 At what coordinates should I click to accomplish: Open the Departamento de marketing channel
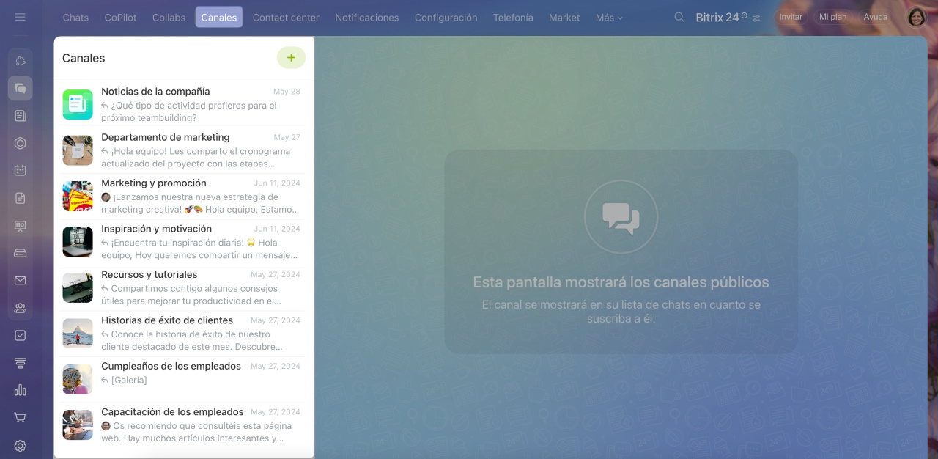[x=182, y=151]
